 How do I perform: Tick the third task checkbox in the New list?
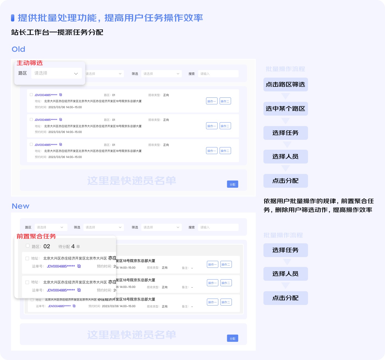pos(32,300)
